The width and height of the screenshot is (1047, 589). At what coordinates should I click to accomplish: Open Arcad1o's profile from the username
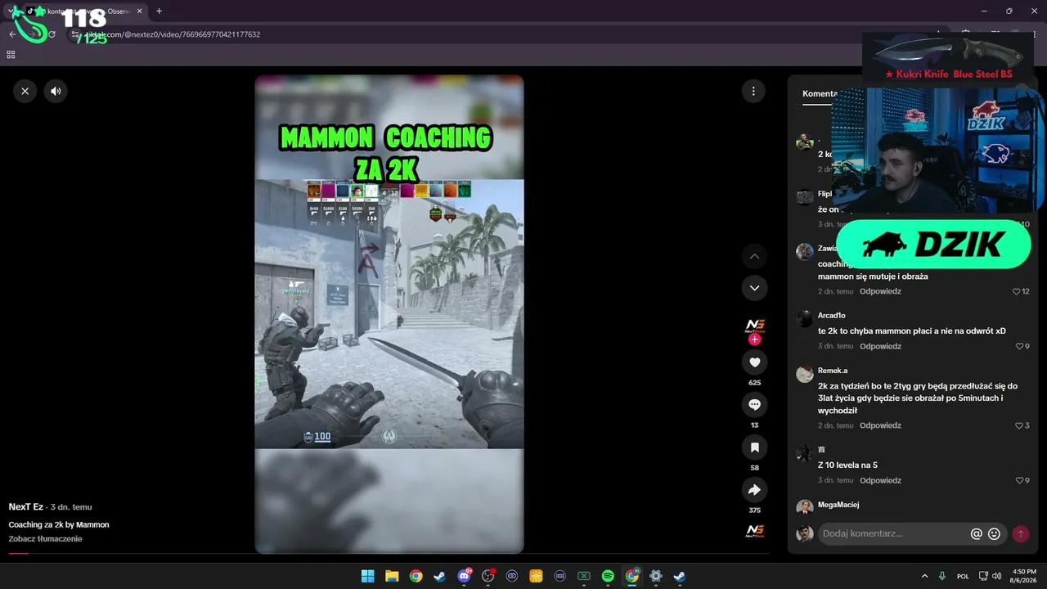[x=832, y=316]
